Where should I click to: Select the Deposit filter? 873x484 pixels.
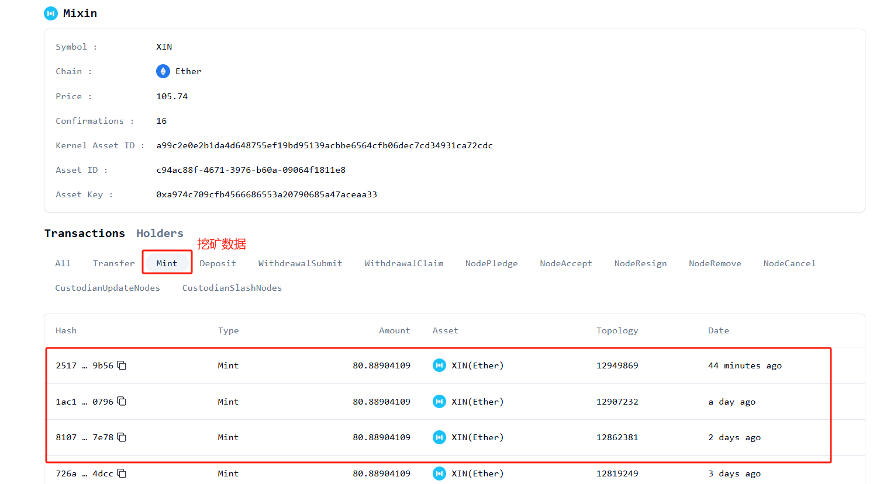[218, 263]
